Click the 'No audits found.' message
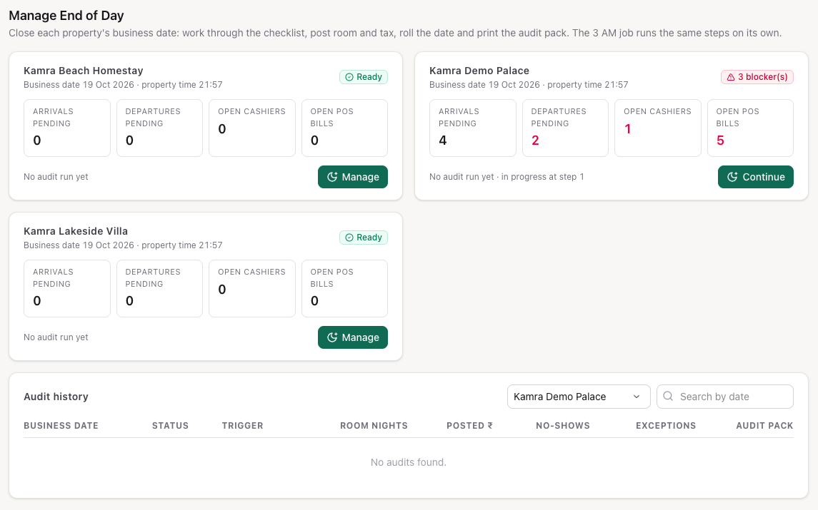 click(409, 463)
